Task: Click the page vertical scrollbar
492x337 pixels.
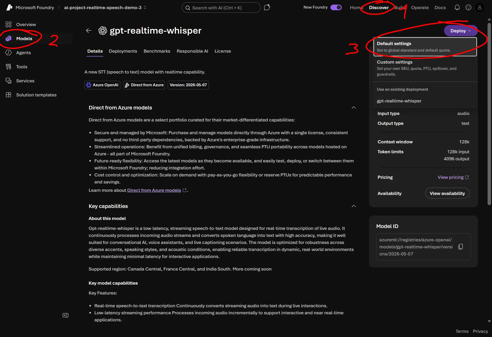Action: click(x=489, y=114)
